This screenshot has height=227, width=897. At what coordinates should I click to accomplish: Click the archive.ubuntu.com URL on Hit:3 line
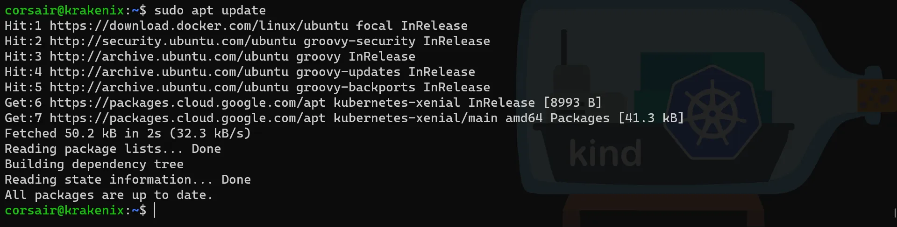(169, 56)
